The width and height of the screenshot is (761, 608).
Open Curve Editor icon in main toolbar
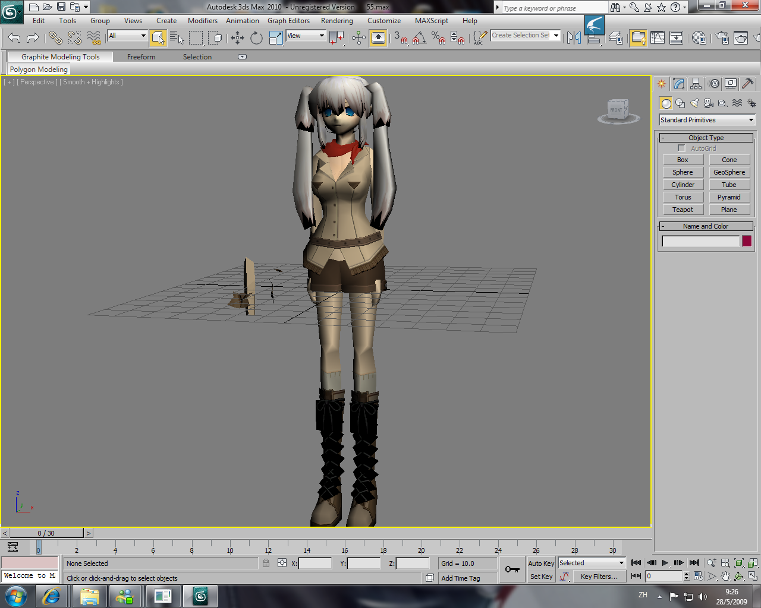pyautogui.click(x=658, y=38)
